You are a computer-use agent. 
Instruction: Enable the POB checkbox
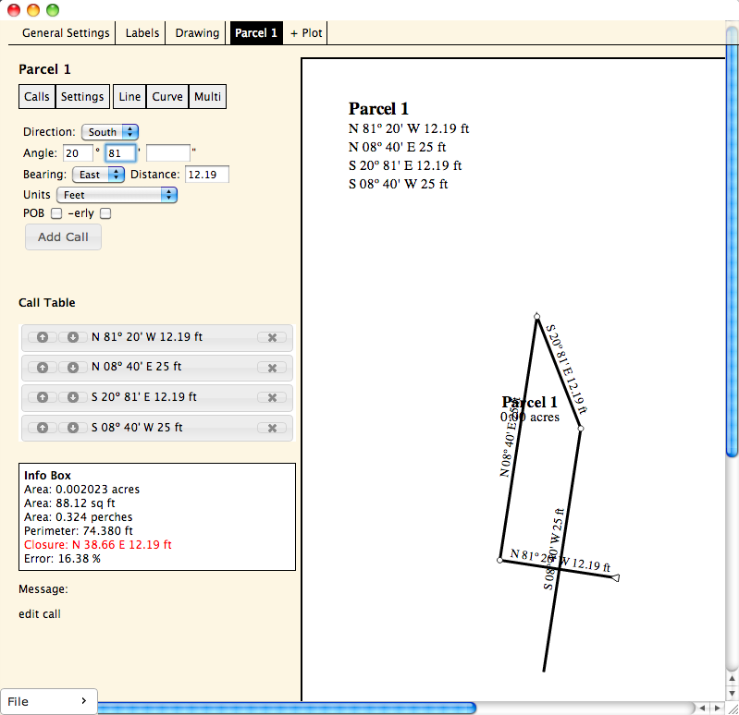click(x=56, y=213)
